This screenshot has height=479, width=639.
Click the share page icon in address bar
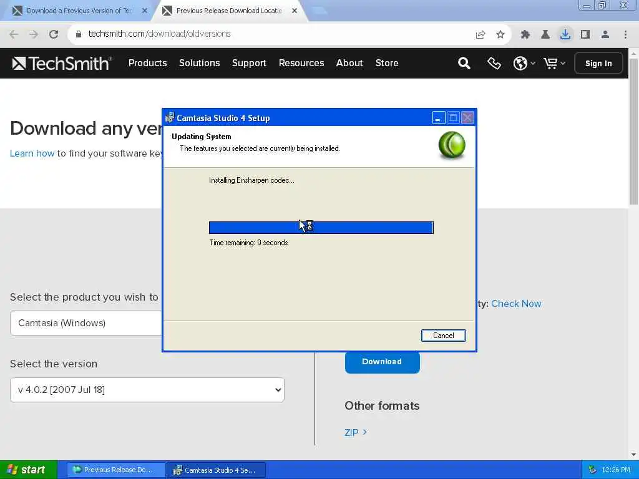click(480, 35)
